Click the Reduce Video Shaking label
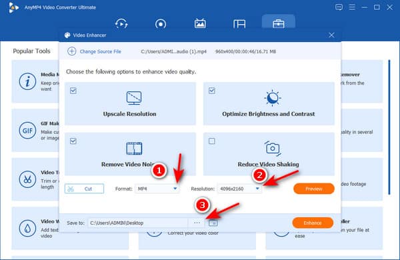400x260 pixels. 269,164
